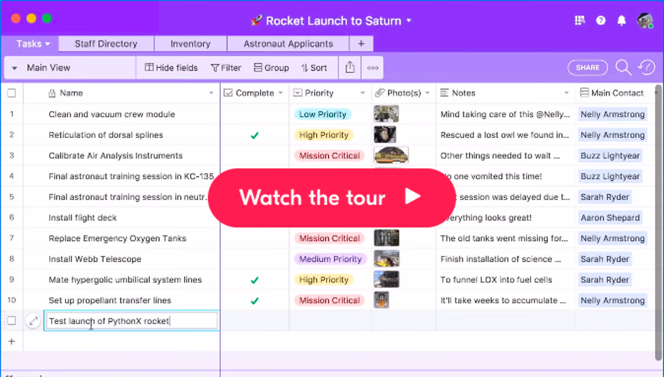This screenshot has width=664, height=377.
Task: Switch to the Staff Directory tab
Action: [x=106, y=44]
